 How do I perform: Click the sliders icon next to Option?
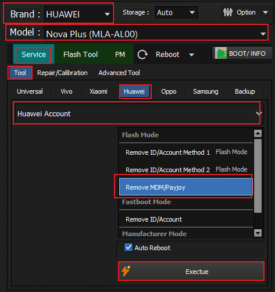coord(228,12)
